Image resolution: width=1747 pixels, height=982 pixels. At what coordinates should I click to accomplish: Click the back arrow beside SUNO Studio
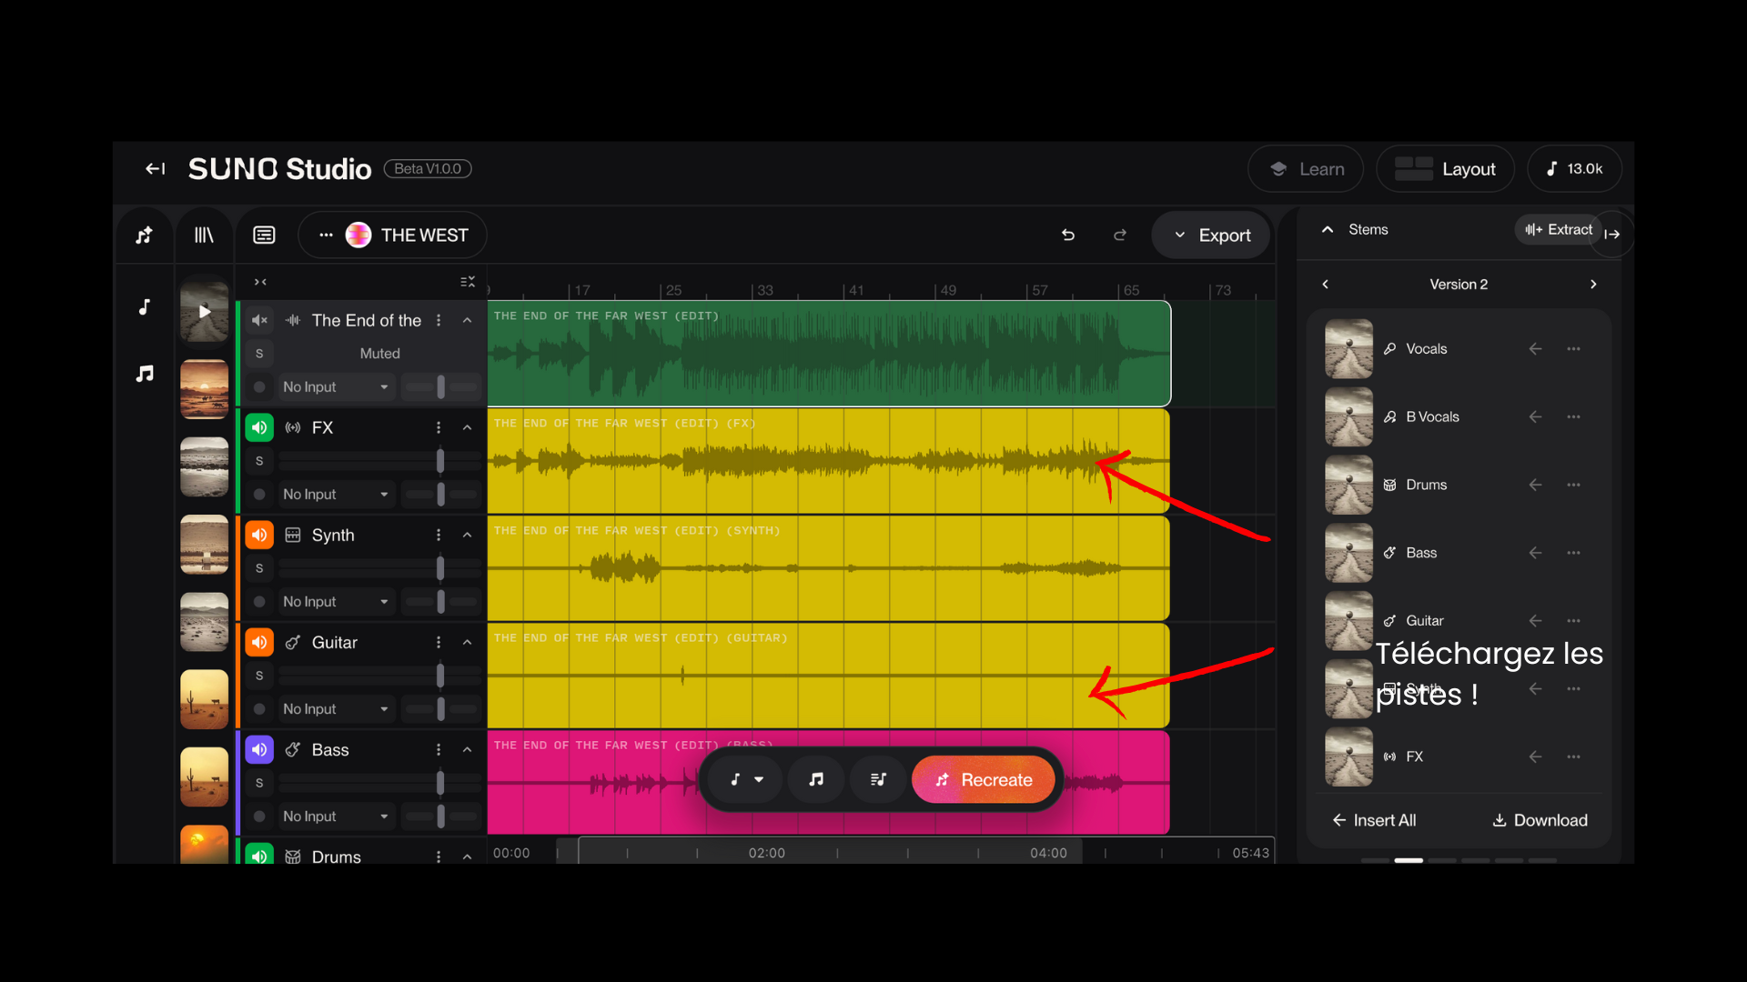click(156, 169)
